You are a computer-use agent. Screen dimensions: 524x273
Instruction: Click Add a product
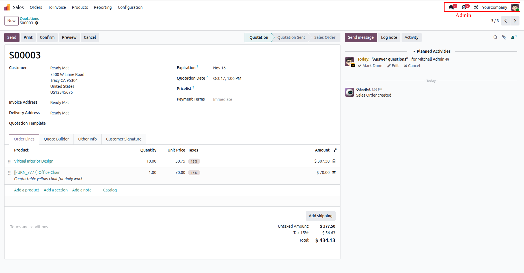(27, 190)
